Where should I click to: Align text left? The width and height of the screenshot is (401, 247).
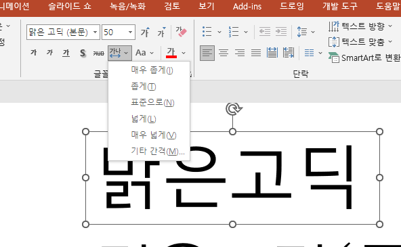[x=207, y=53]
